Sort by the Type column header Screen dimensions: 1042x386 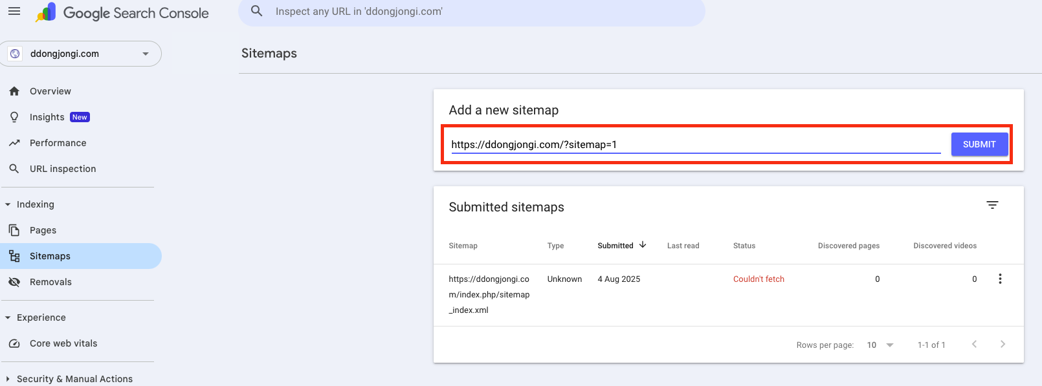(x=555, y=246)
